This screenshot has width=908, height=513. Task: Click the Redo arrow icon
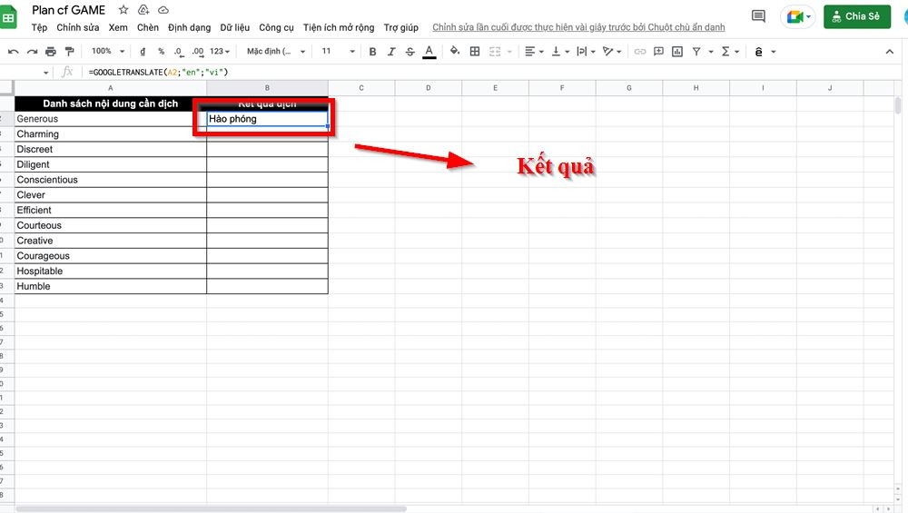(x=32, y=52)
